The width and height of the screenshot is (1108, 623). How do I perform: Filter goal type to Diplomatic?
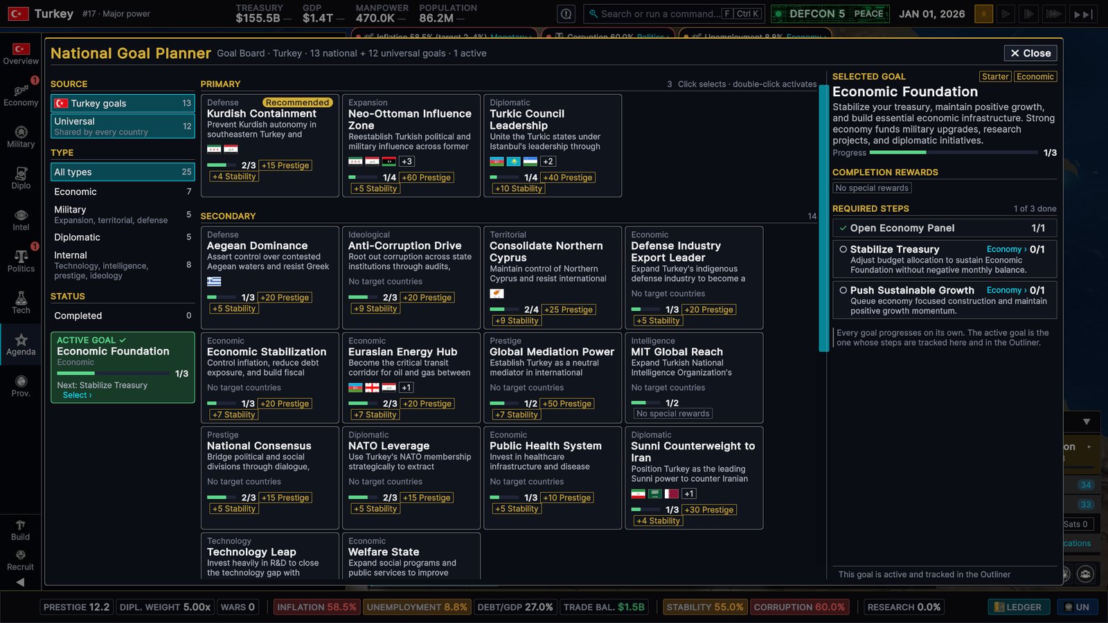tap(123, 237)
